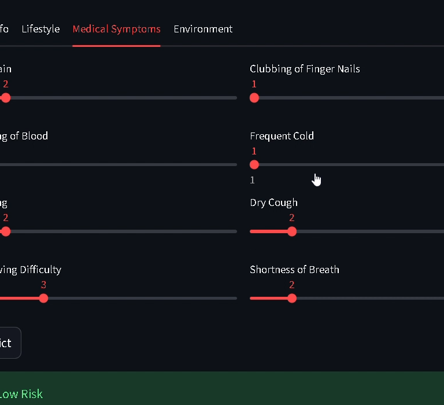This screenshot has height=405, width=444.
Task: Click the Coughing of Blood slider track
Action: (x=116, y=165)
